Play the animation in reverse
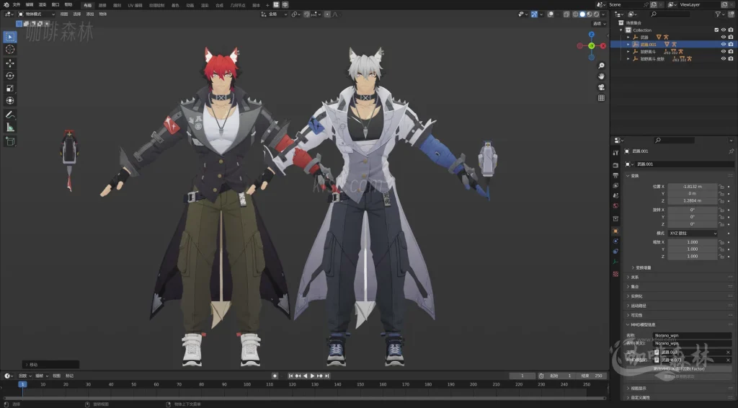 305,376
